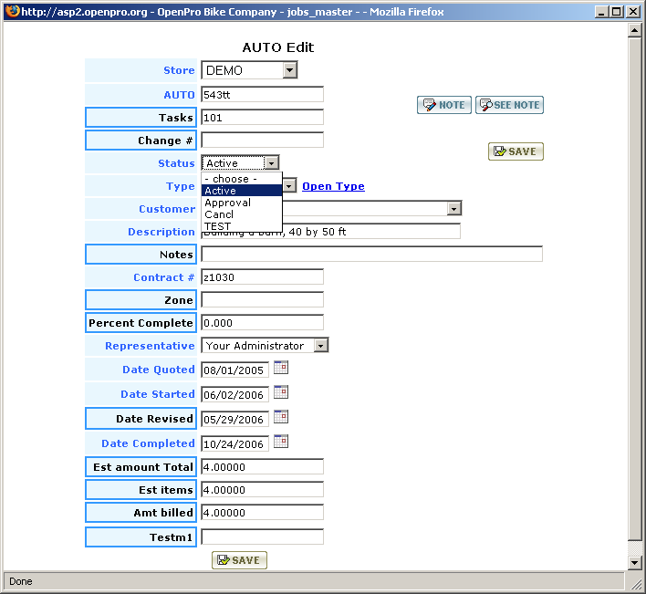Click the Contract # input field

tap(262, 276)
